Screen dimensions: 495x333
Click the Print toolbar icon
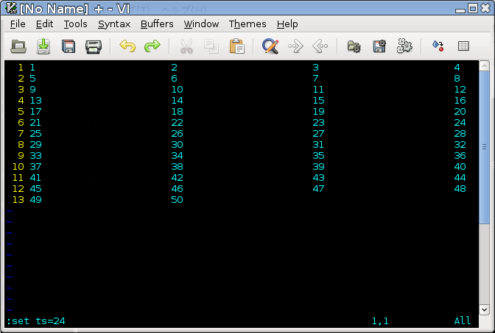[93, 47]
